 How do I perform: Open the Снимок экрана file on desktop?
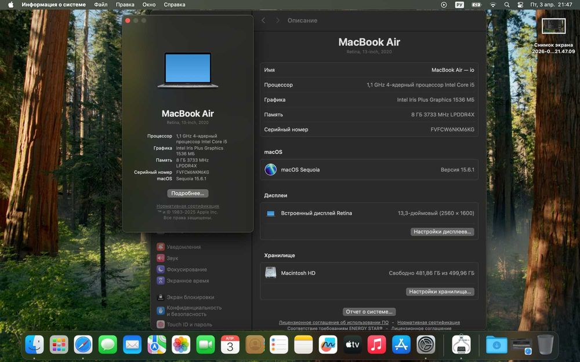pyautogui.click(x=553, y=36)
